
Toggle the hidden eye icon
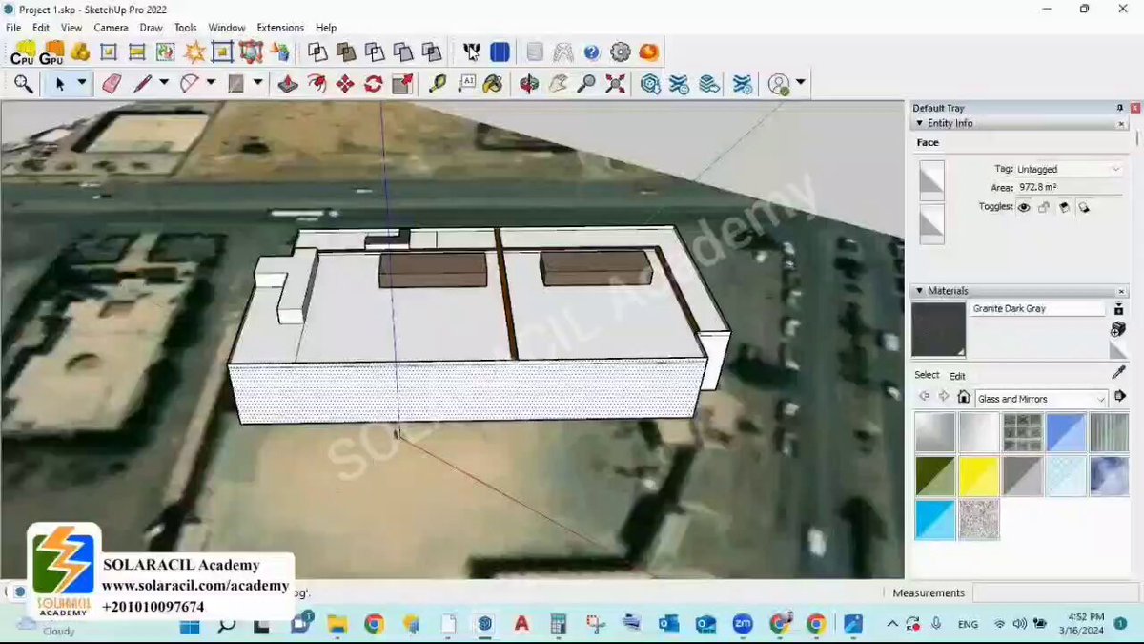(x=1024, y=207)
